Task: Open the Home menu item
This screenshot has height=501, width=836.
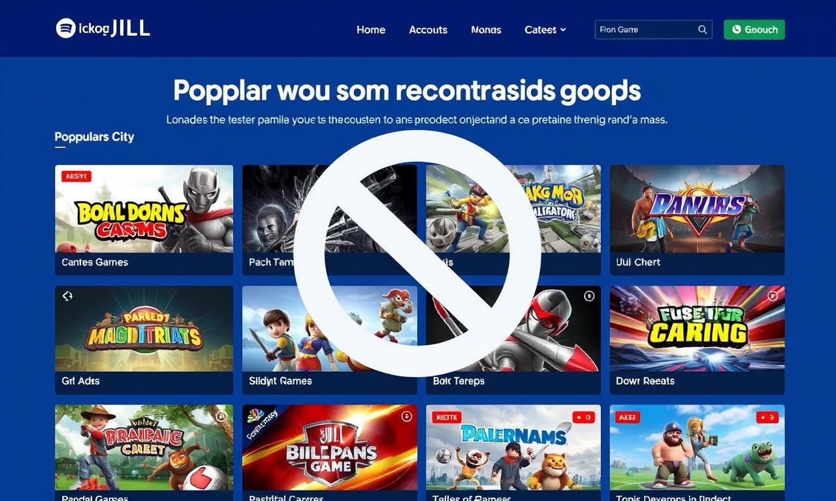Action: [371, 29]
